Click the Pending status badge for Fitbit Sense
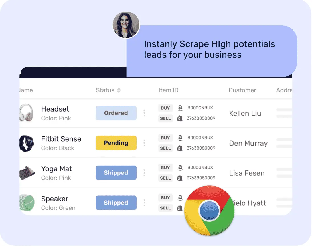312x246 pixels. click(116, 143)
